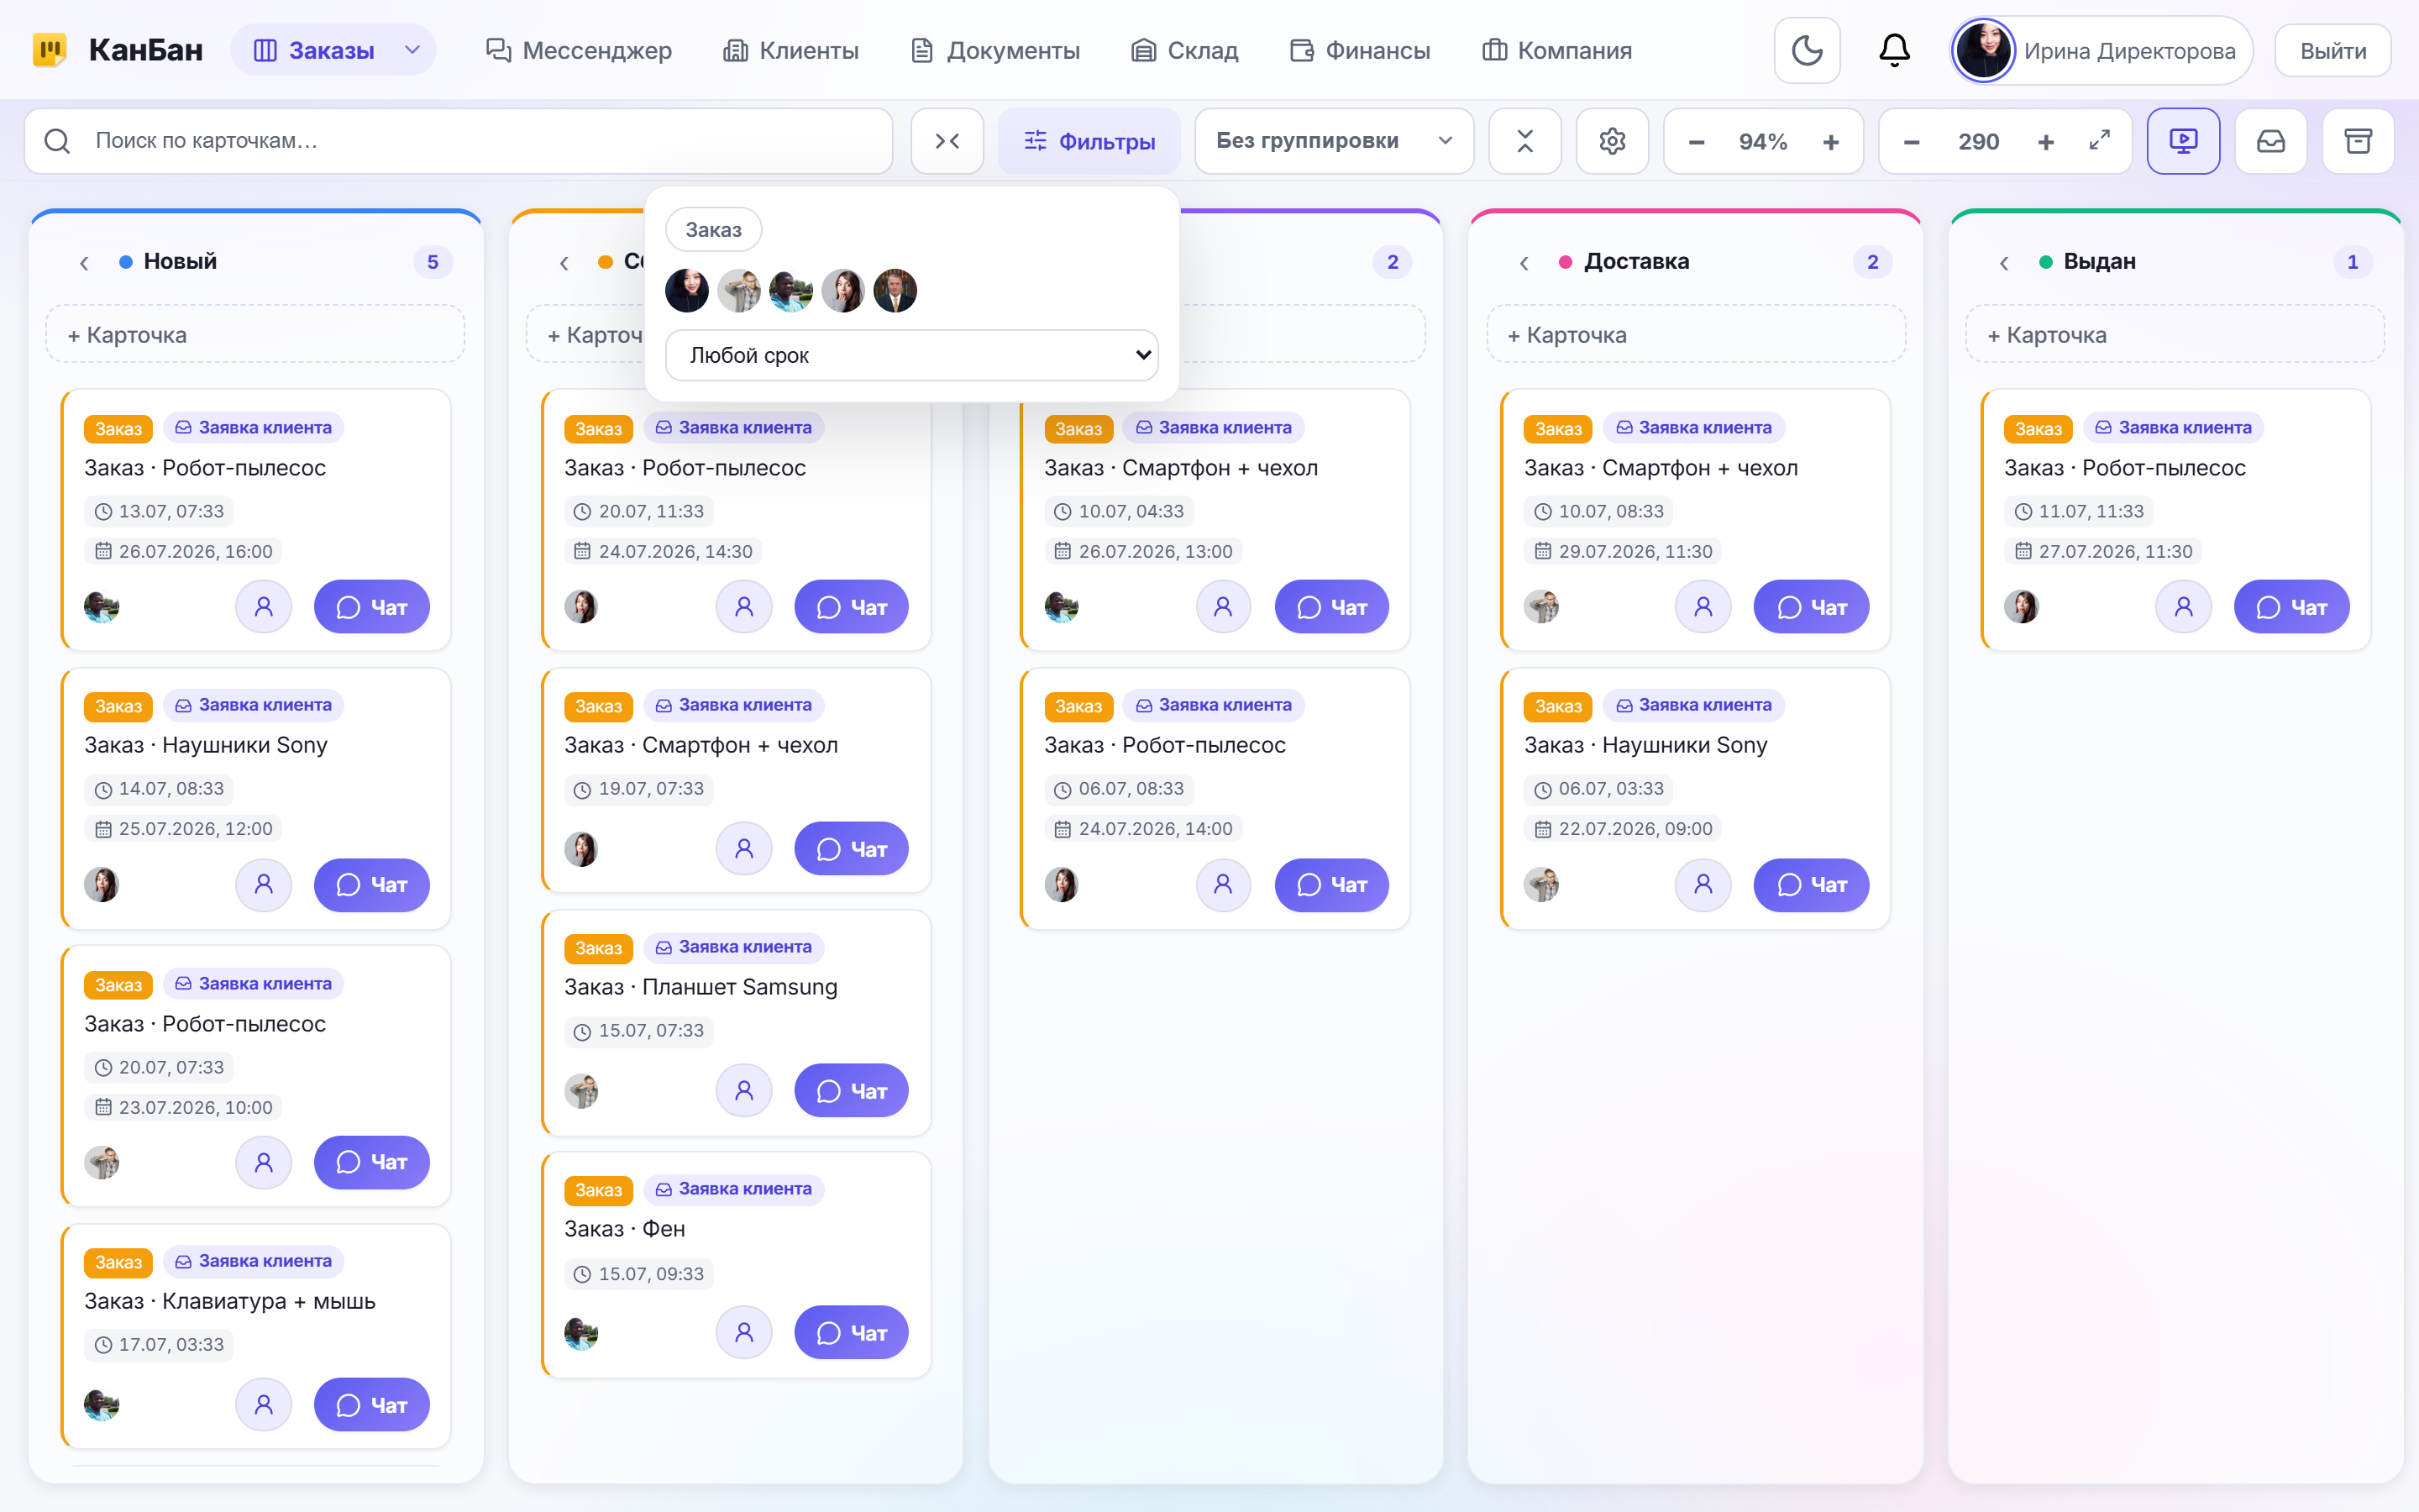
Task: Click timestamp 17.07, 03:33
Action: pos(159,1344)
